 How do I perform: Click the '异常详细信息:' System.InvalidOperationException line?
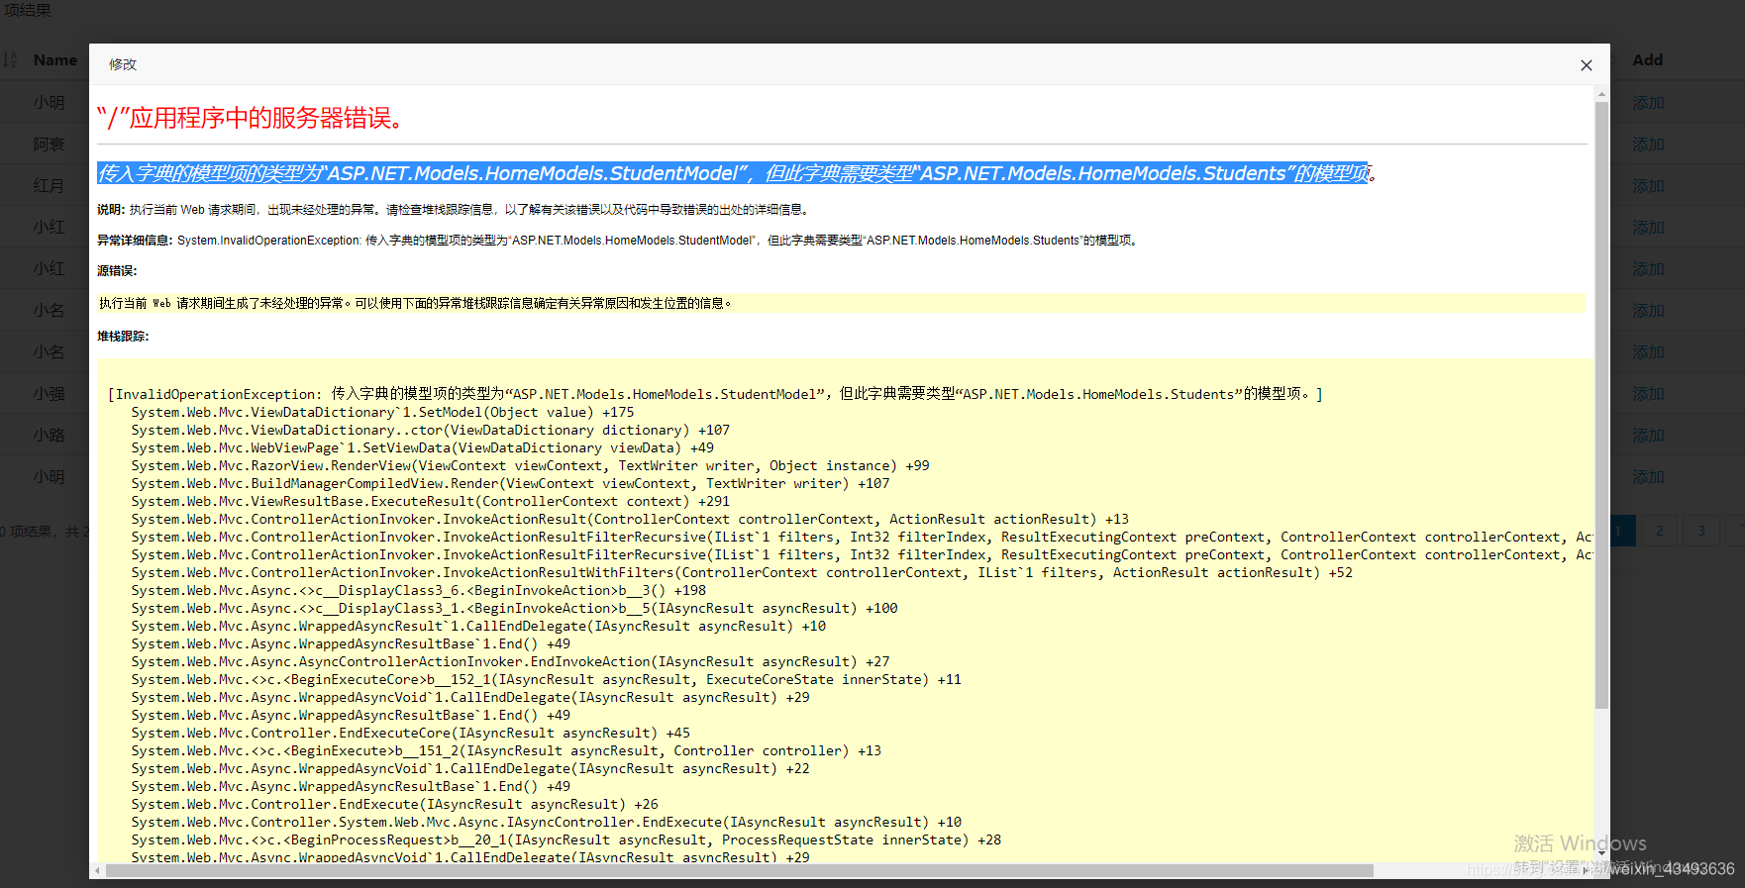coord(619,241)
